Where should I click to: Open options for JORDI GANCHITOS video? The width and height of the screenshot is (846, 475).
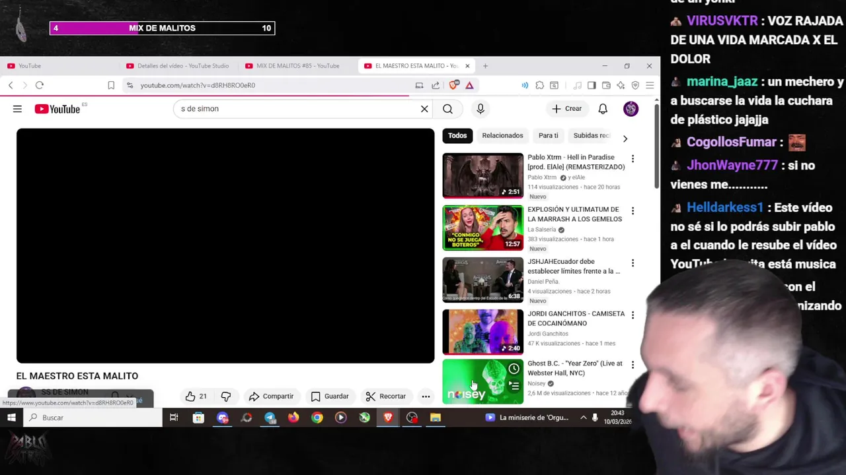633,315
